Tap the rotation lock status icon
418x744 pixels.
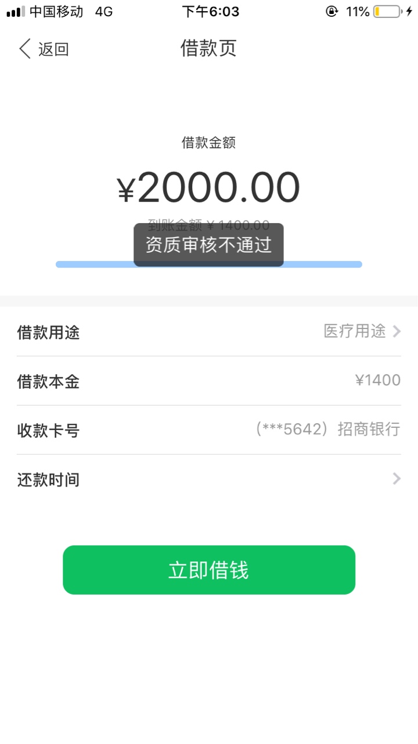click(332, 12)
